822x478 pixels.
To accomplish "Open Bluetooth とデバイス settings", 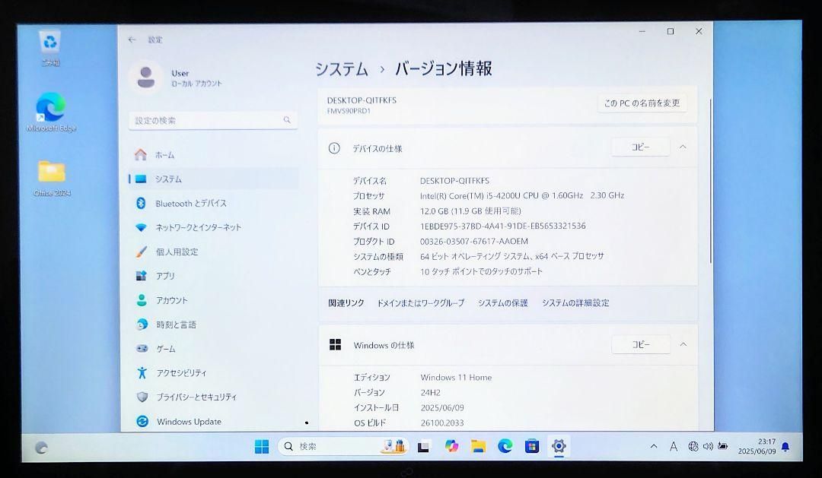I will pos(213,203).
